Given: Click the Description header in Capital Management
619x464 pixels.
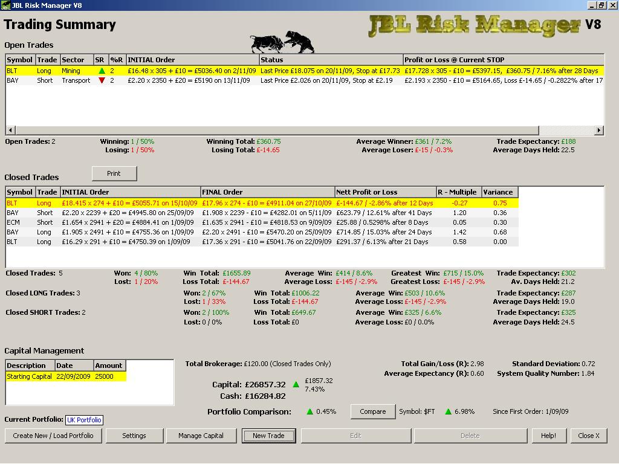Looking at the screenshot, I should pos(30,366).
